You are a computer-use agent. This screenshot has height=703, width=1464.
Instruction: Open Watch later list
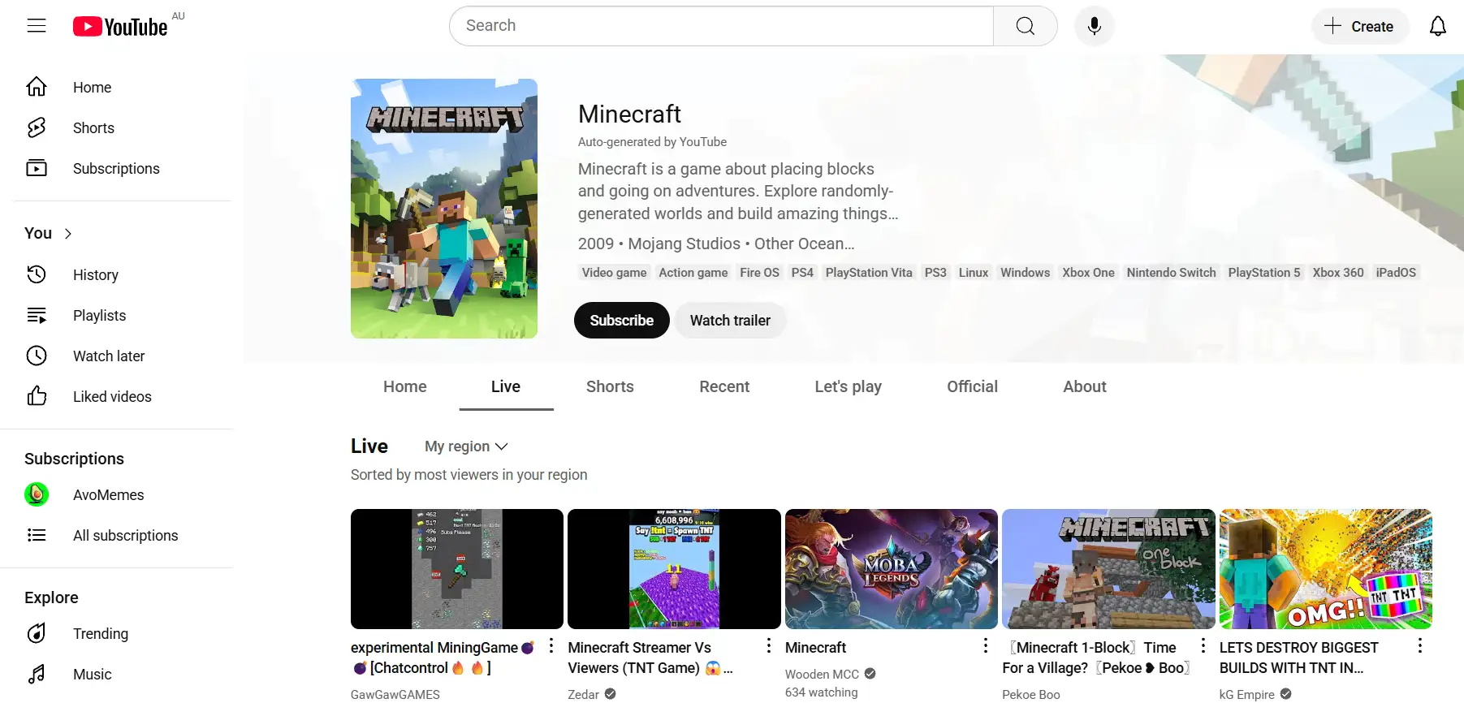(122, 356)
